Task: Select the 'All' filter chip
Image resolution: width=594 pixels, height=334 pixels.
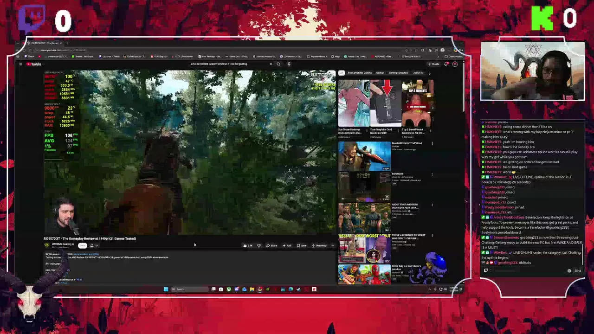Action: click(x=342, y=73)
